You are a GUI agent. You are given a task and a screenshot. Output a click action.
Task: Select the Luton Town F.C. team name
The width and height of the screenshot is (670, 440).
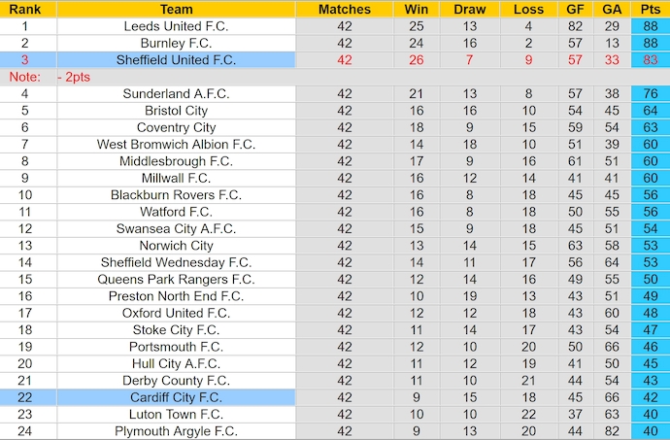pos(176,415)
